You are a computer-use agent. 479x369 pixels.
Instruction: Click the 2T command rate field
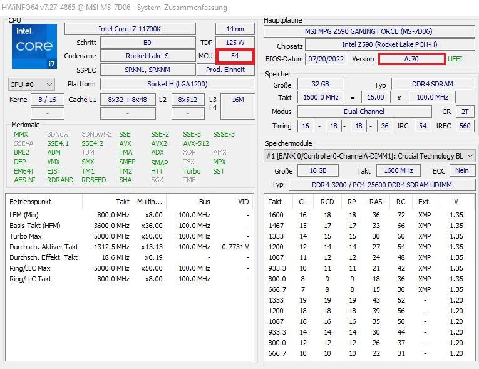[465, 112]
